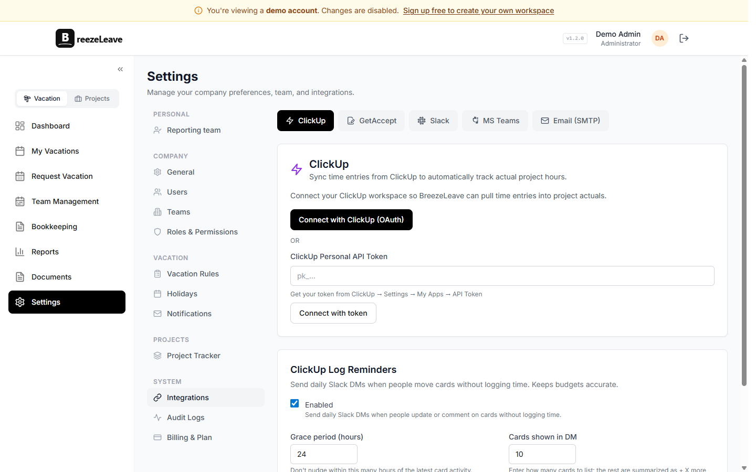The height and width of the screenshot is (472, 756).
Task: Click the Users people icon
Action: tap(157, 192)
